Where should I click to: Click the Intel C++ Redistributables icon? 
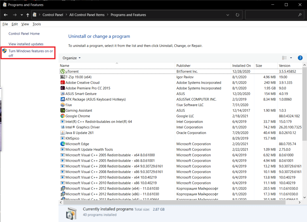[x=62, y=122]
